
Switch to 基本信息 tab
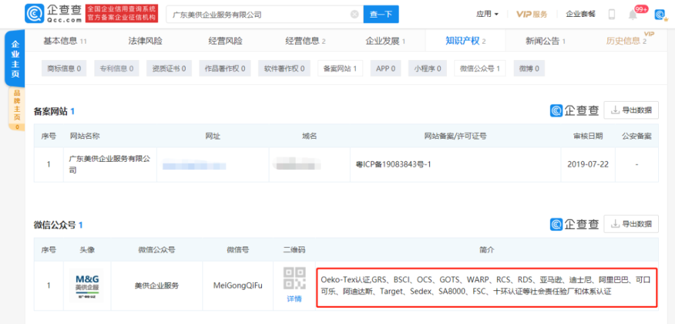point(65,41)
